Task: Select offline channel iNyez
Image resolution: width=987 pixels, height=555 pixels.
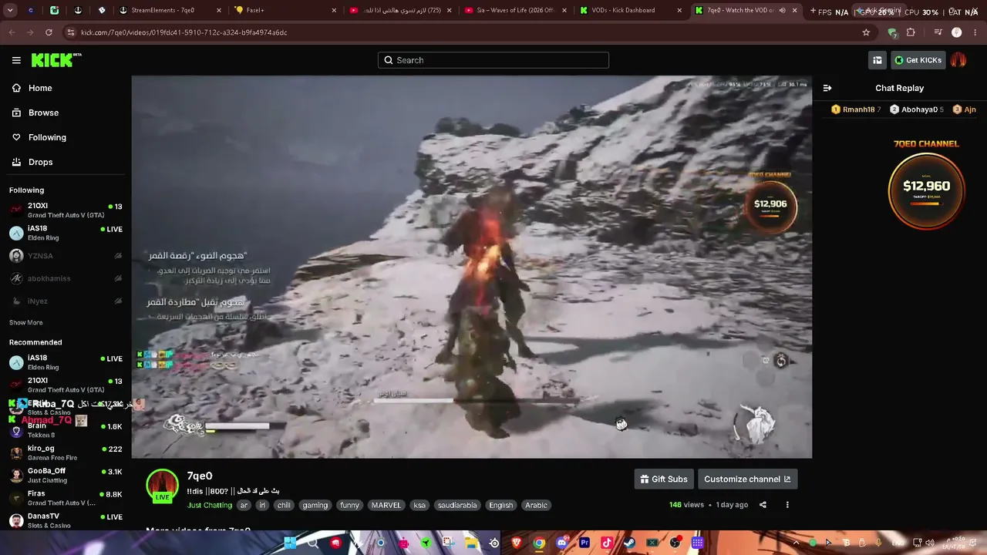Action: point(66,301)
